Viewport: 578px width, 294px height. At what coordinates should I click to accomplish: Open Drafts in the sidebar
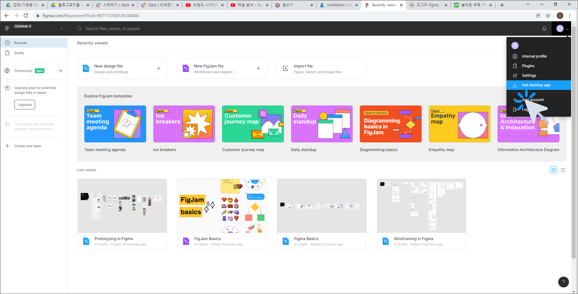(x=34, y=53)
